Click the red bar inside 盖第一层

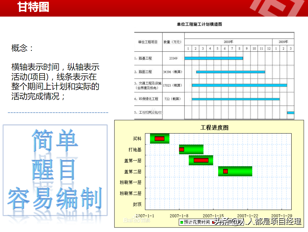pyautogui.click(x=201, y=160)
